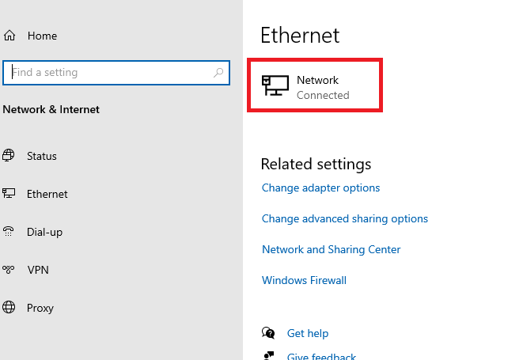Click the Network & Internet heading
The image size is (523, 360).
click(51, 109)
